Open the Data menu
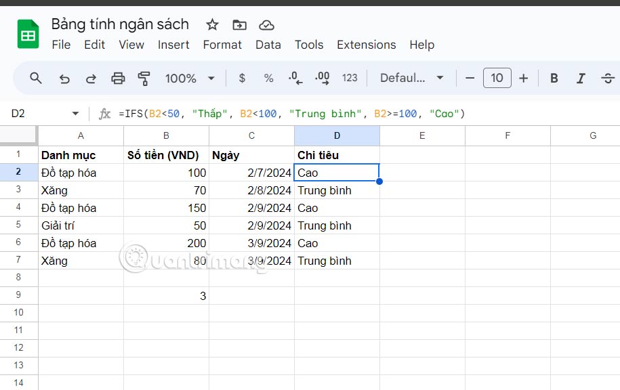 tap(268, 45)
